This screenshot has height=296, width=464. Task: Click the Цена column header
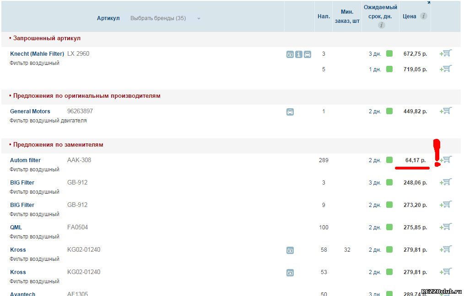coord(410,16)
